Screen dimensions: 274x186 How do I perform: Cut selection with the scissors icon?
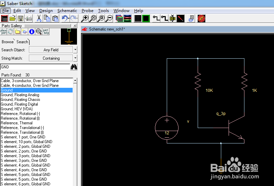coord(39,18)
